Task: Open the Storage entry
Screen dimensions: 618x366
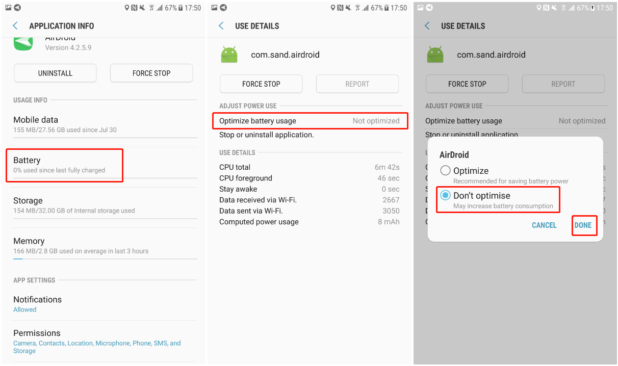Action: (105, 205)
